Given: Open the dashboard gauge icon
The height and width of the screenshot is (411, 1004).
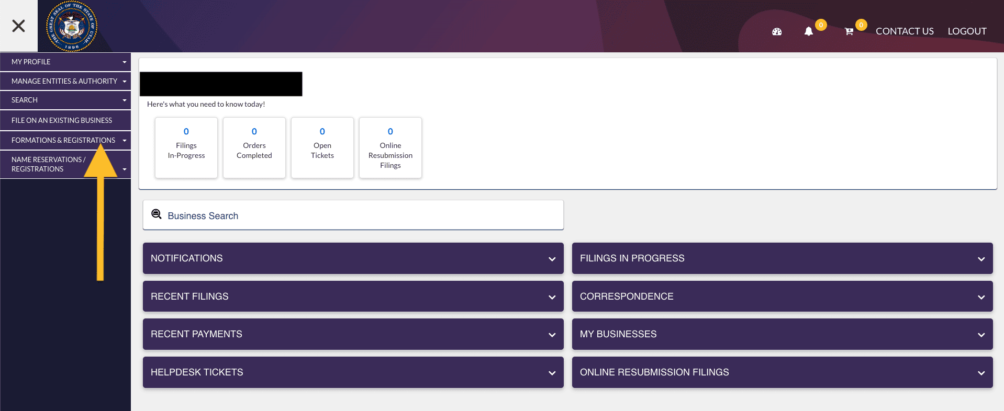Looking at the screenshot, I should point(777,32).
